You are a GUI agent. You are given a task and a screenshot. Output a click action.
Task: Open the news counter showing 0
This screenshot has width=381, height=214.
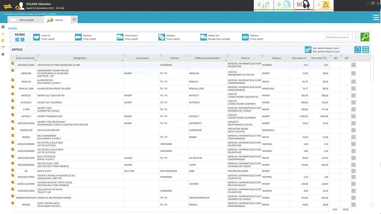click(263, 5)
